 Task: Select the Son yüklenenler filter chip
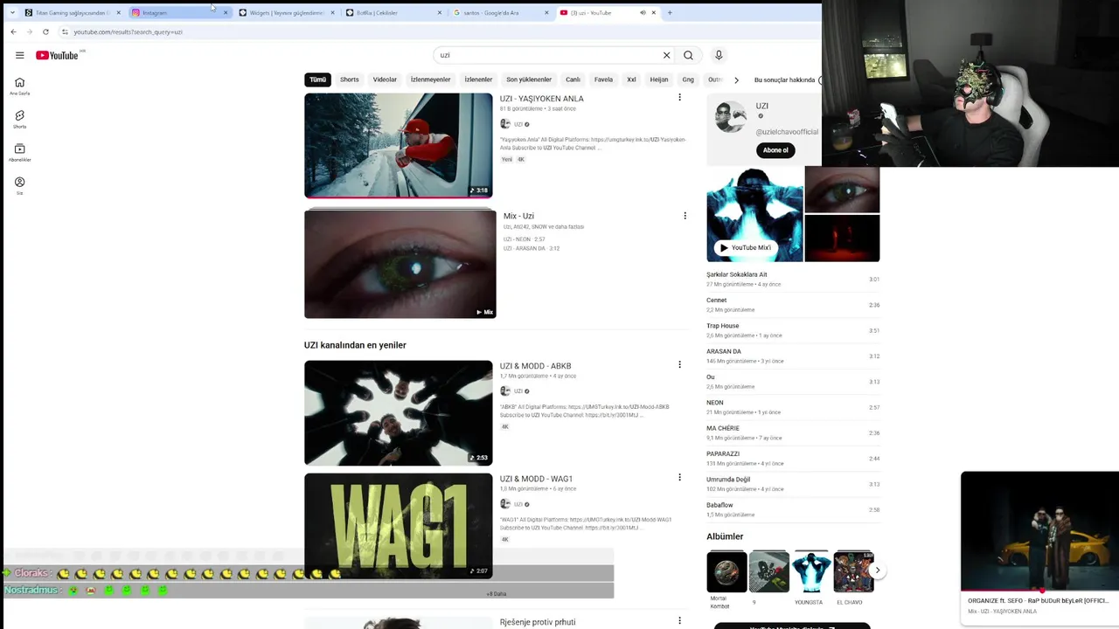click(x=529, y=79)
